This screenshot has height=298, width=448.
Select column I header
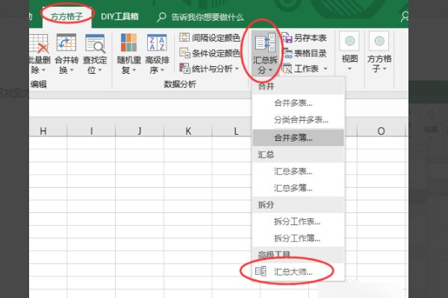coord(91,131)
